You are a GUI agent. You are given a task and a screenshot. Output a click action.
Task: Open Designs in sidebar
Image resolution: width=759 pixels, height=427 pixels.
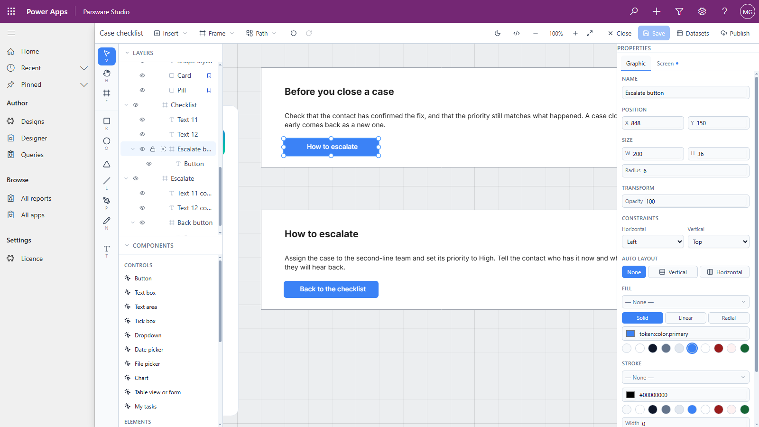[32, 121]
